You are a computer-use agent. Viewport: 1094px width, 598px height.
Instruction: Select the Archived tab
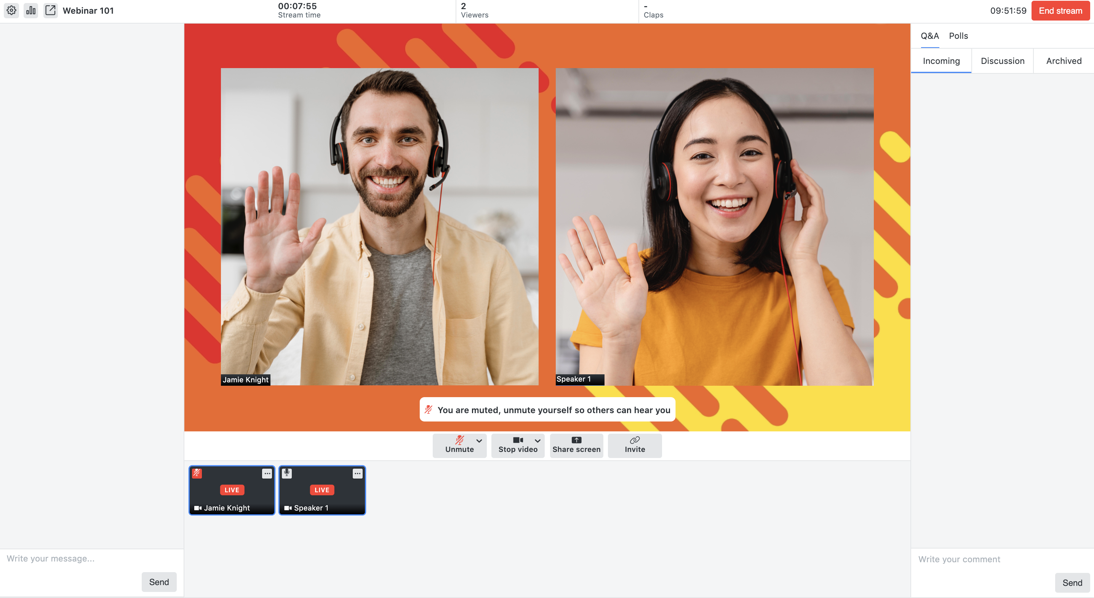1064,60
